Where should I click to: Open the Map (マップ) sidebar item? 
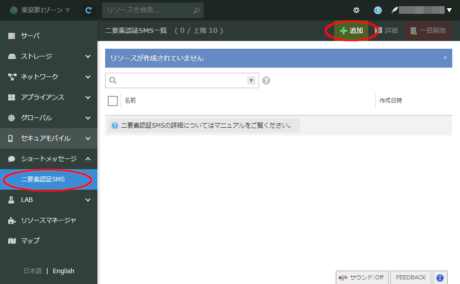(x=30, y=240)
